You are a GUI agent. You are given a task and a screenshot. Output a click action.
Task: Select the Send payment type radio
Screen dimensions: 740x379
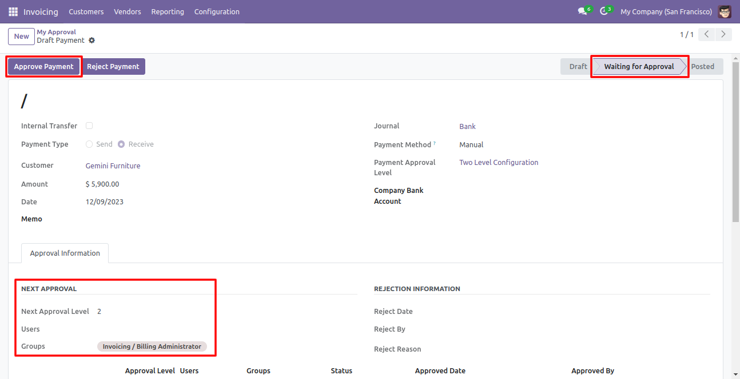[89, 144]
